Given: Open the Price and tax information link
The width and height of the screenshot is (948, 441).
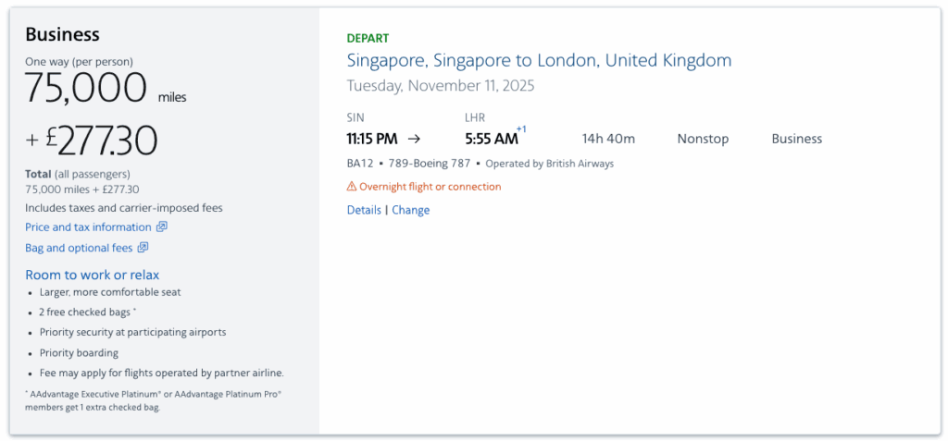Looking at the screenshot, I should pyautogui.click(x=88, y=227).
